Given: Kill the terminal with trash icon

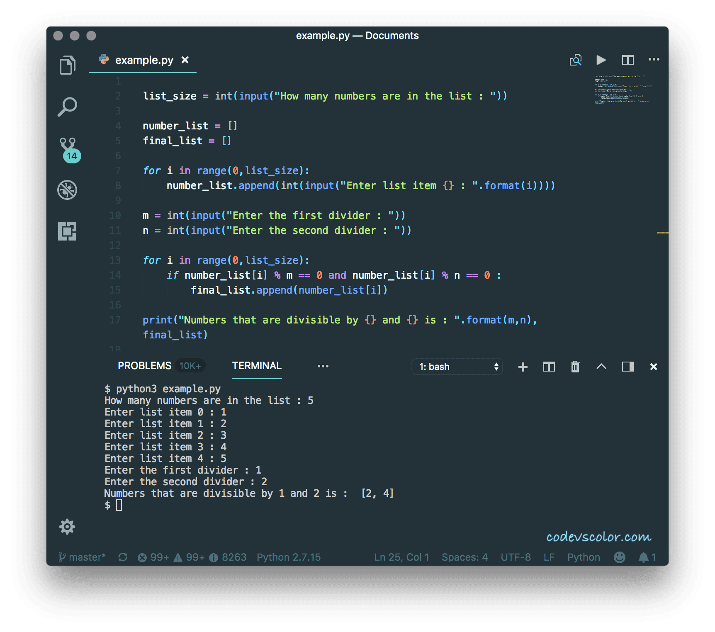Looking at the screenshot, I should click(575, 367).
